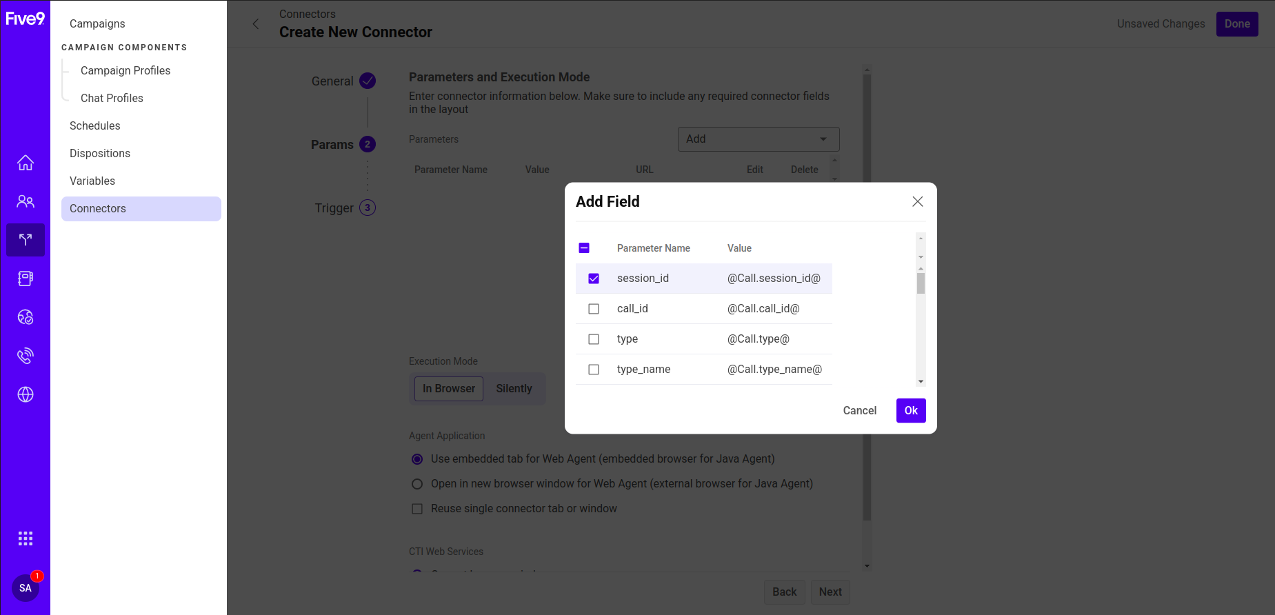1275x615 pixels.
Task: Close the Add Field dialog
Action: pos(917,201)
